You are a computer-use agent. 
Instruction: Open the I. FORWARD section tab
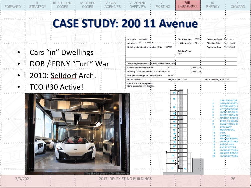(13, 5)
